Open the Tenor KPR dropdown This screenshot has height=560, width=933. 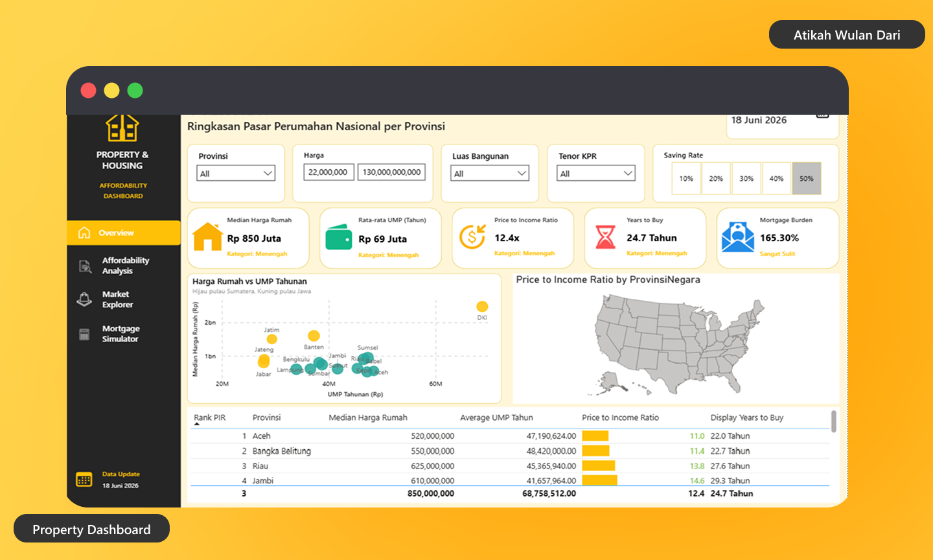[x=596, y=173]
